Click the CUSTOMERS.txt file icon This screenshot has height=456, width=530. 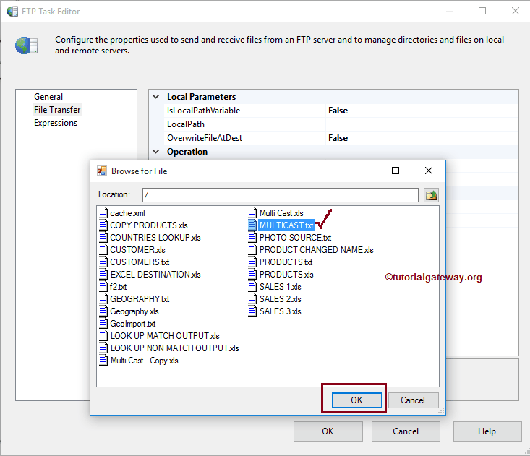(x=103, y=262)
